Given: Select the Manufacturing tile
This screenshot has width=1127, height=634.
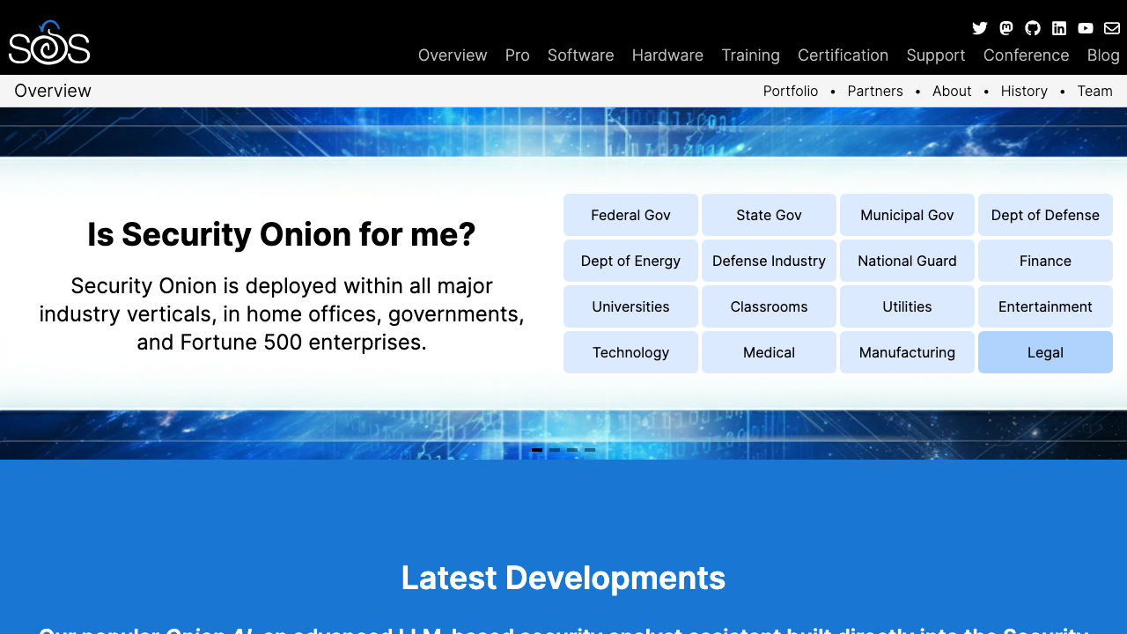Looking at the screenshot, I should point(907,352).
